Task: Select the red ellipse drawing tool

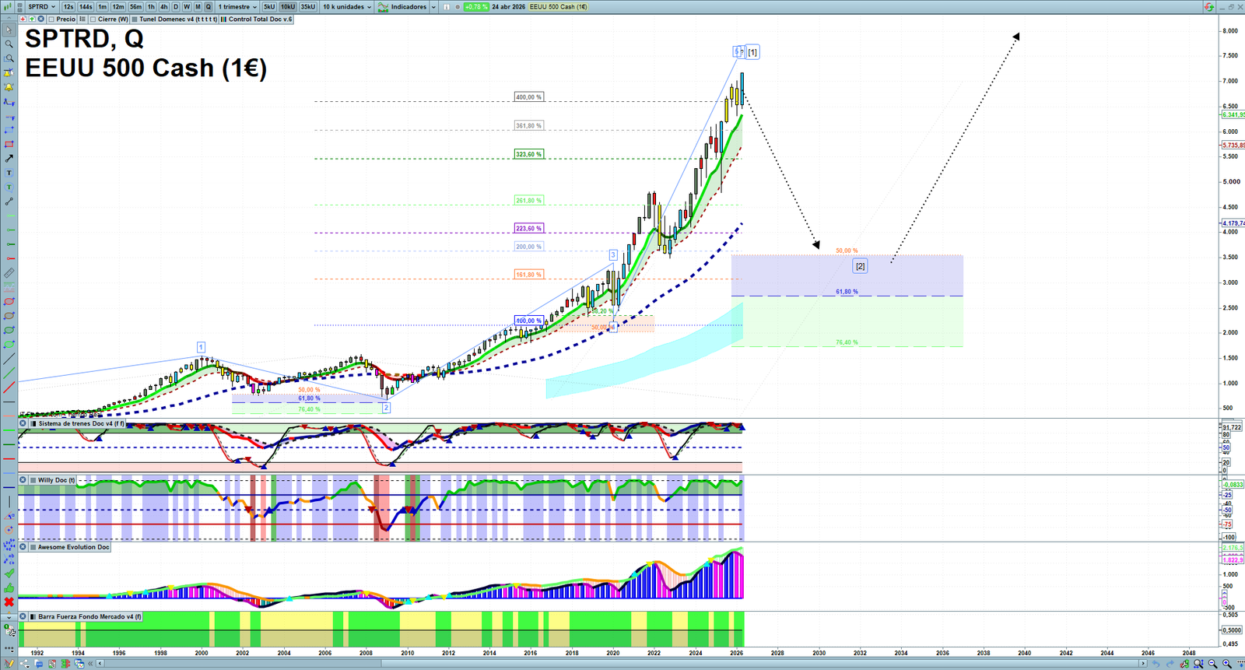Action: pos(9,302)
